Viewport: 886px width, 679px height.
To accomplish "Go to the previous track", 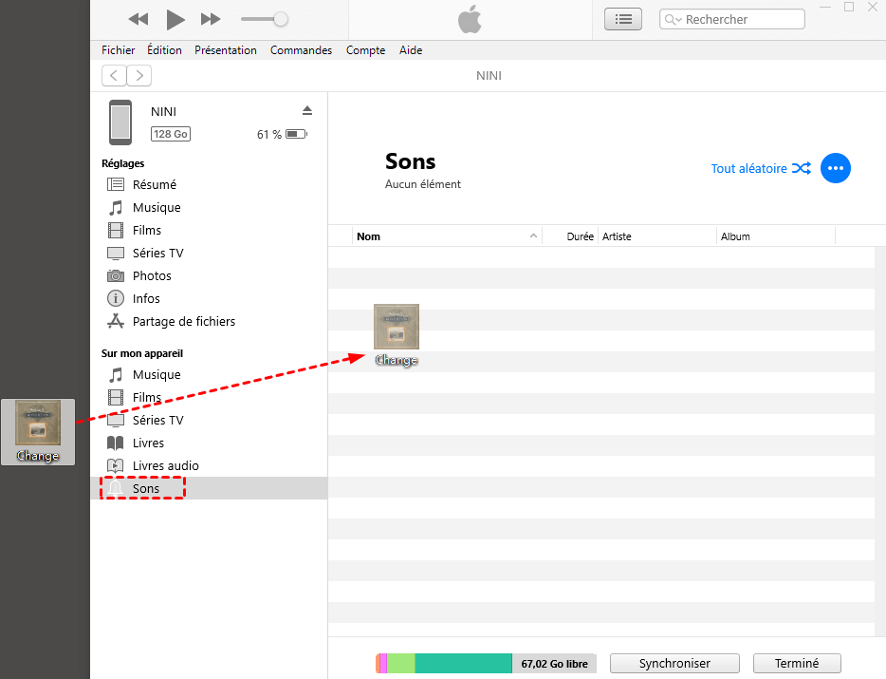I will pyautogui.click(x=138, y=19).
